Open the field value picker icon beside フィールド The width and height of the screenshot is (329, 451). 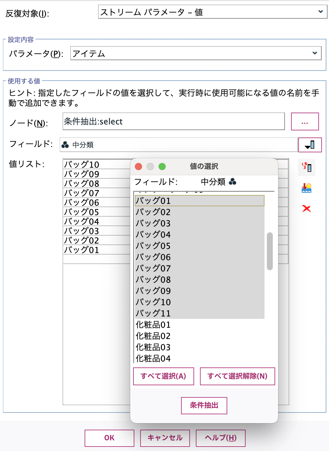(310, 145)
